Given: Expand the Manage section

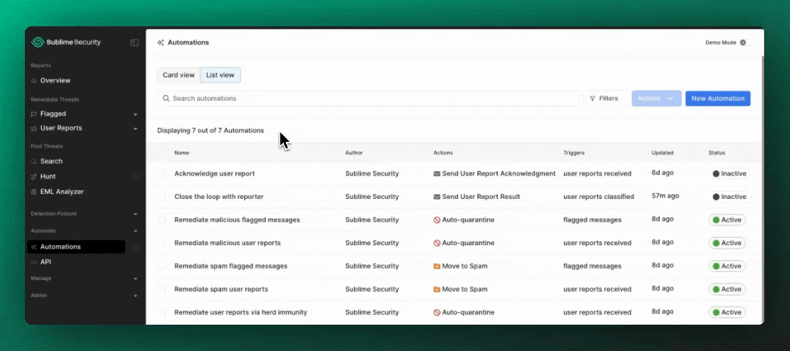Looking at the screenshot, I should coord(135,279).
